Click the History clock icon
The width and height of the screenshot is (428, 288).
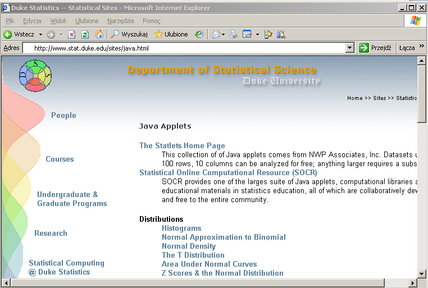click(x=199, y=34)
